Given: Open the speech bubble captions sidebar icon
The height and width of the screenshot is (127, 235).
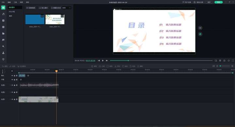Looking at the screenshot, I should coord(3,40).
